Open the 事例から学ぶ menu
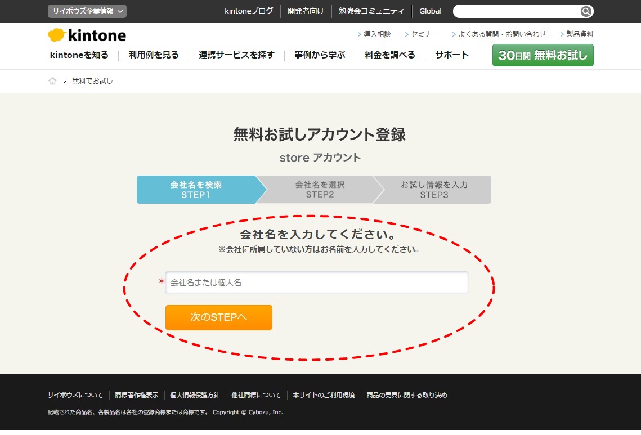Screen dimensions: 641x435 coord(320,55)
